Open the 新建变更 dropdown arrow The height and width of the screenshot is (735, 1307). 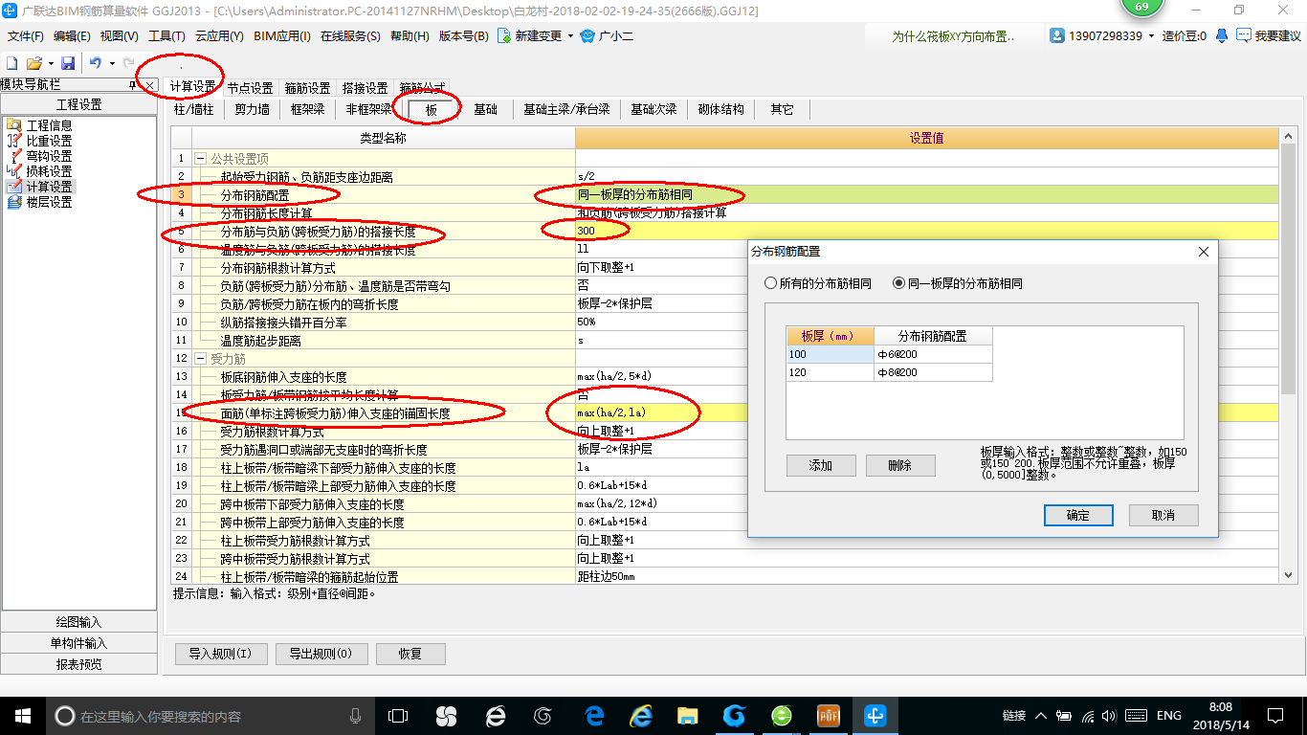[x=571, y=36]
